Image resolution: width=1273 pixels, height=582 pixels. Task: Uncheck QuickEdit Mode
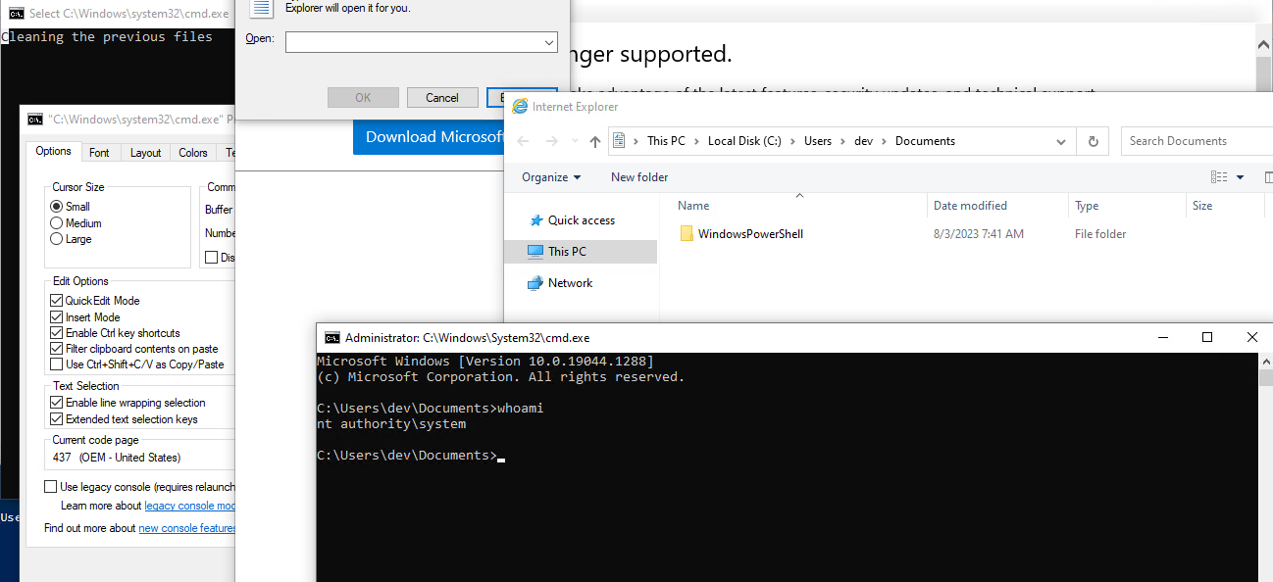(57, 301)
